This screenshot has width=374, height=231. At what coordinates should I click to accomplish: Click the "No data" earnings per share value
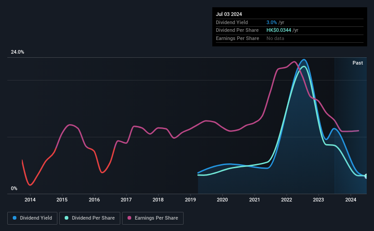276,38
